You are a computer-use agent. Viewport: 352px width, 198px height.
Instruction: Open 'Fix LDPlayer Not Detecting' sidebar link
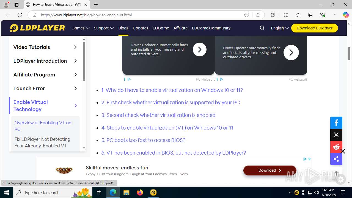42,142
